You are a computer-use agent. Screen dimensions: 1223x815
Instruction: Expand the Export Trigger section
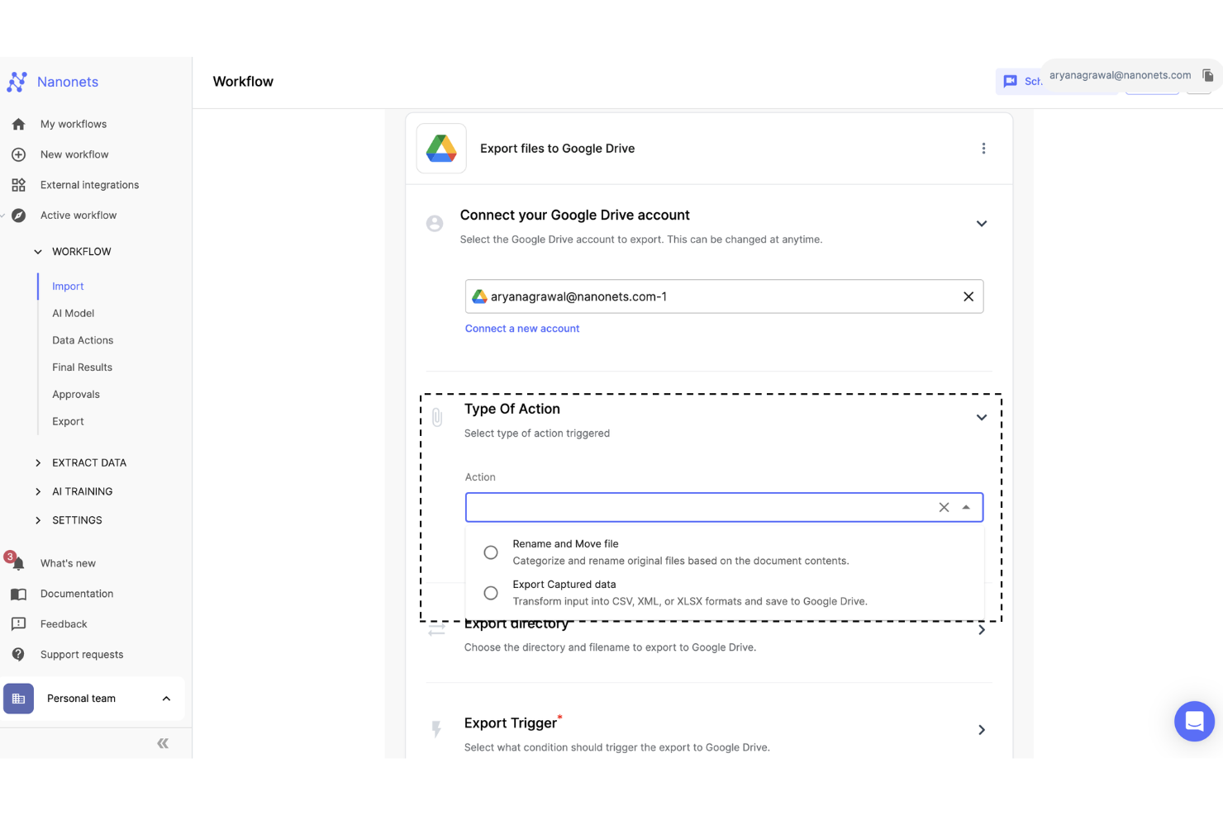coord(981,730)
